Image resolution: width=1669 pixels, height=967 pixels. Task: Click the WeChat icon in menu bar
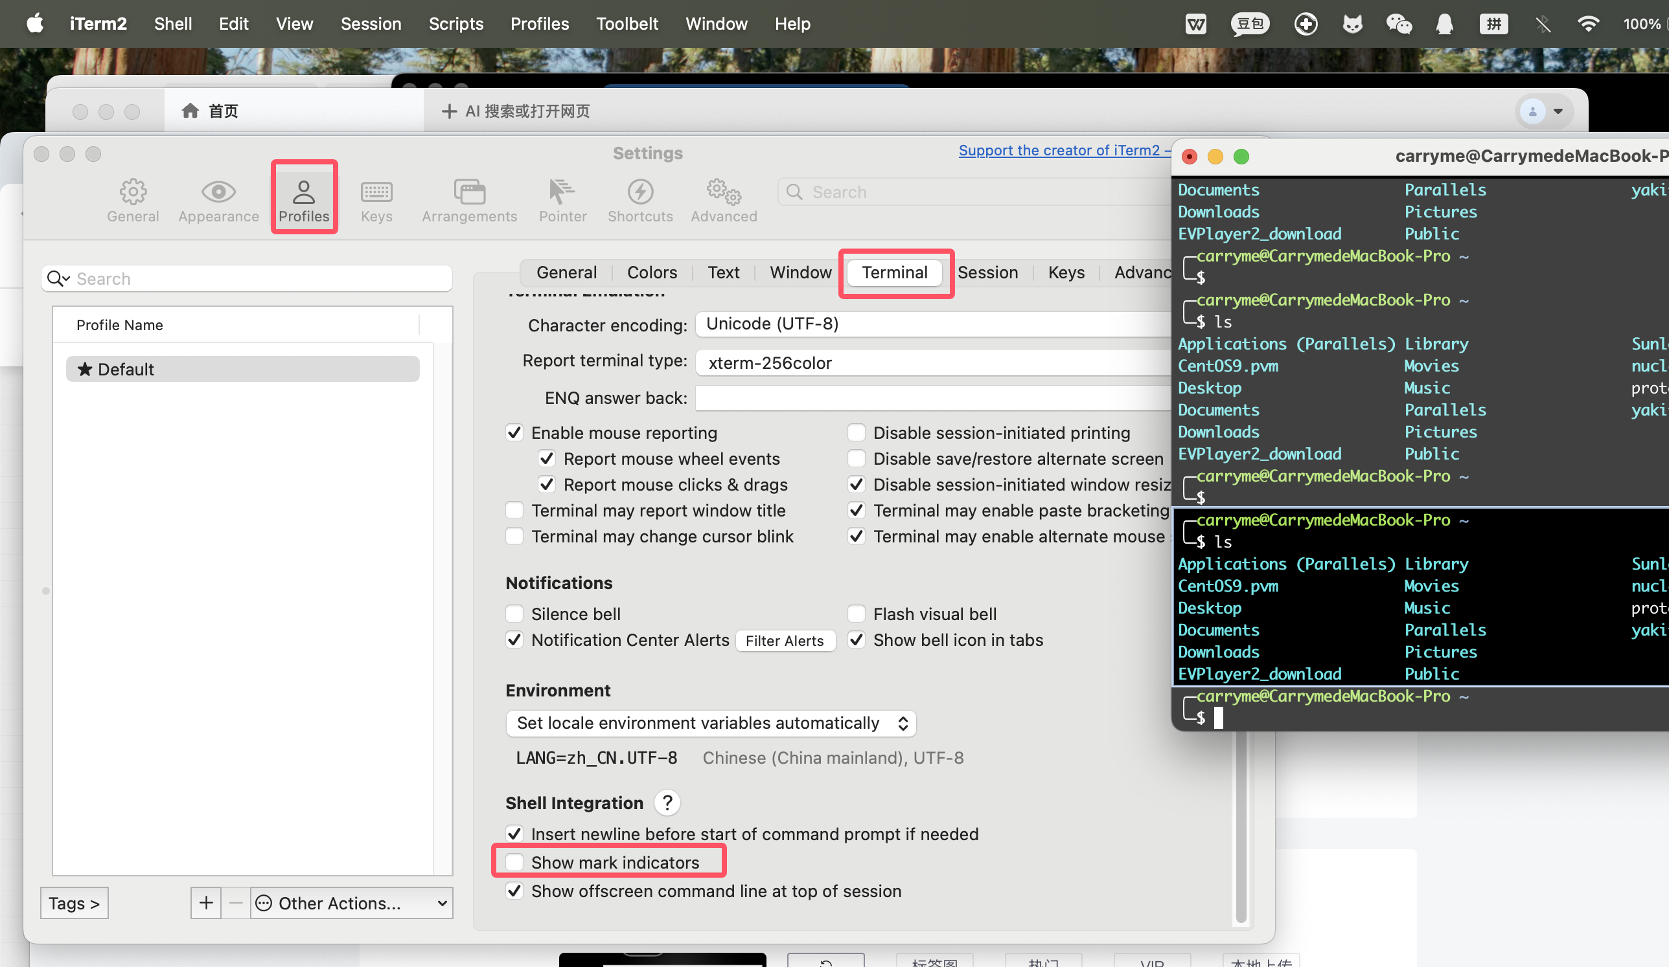(x=1399, y=25)
